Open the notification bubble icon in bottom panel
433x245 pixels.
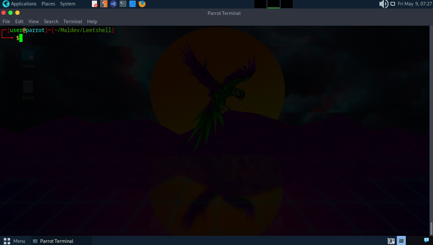427,240
